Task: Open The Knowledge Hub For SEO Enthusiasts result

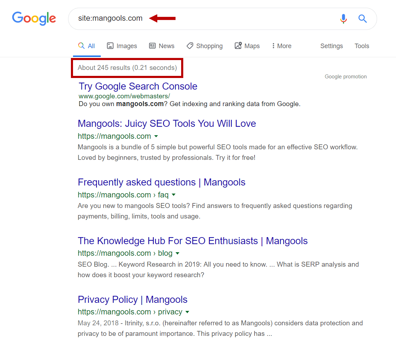Action: (193, 241)
